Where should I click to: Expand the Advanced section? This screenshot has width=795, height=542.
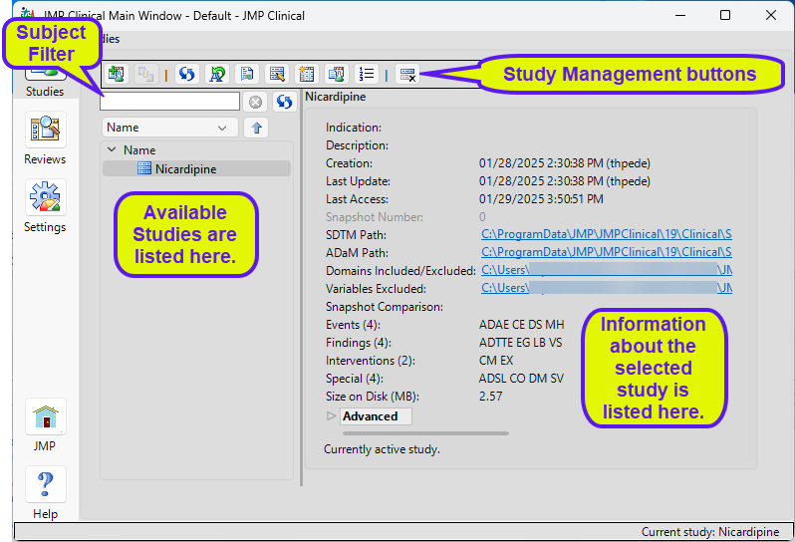[332, 416]
